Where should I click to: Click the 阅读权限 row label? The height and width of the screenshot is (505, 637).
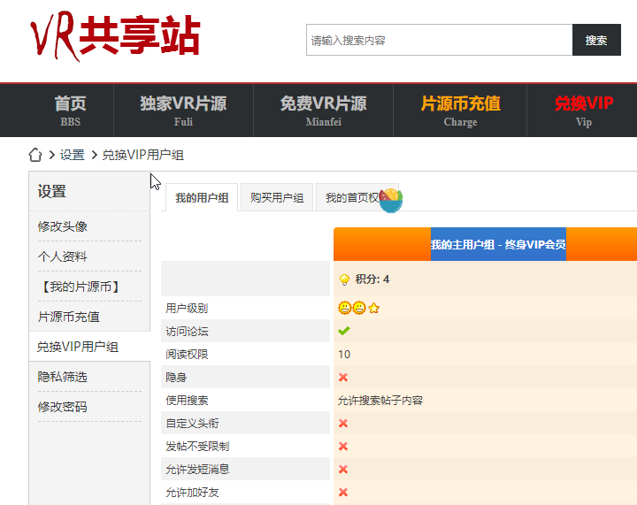tap(187, 355)
